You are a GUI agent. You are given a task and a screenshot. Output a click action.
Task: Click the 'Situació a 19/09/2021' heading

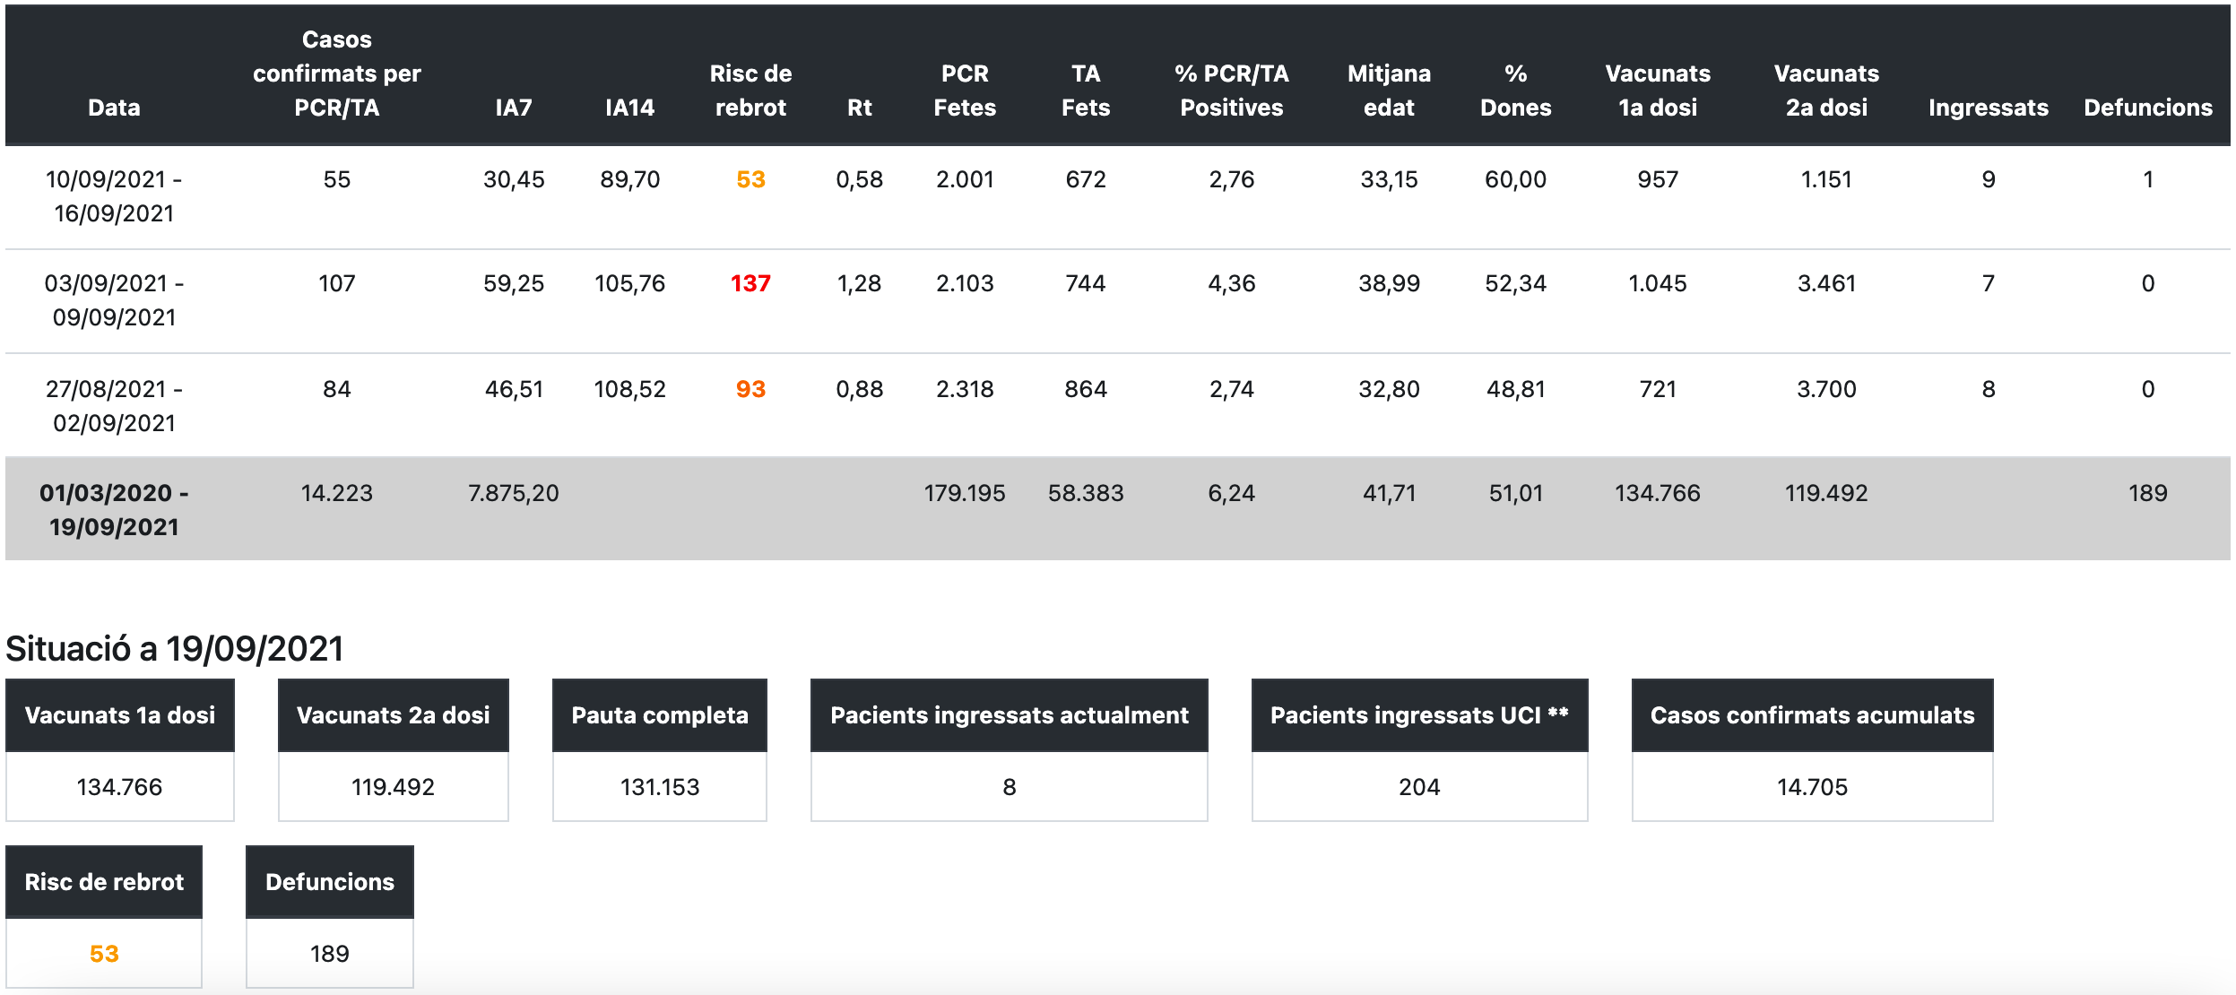pyautogui.click(x=175, y=648)
